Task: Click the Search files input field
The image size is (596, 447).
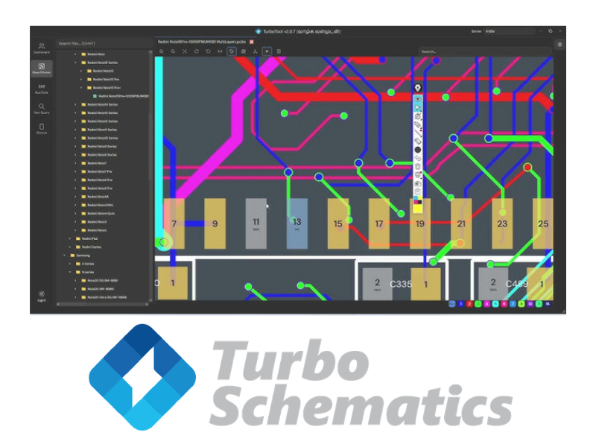Action: (104, 43)
